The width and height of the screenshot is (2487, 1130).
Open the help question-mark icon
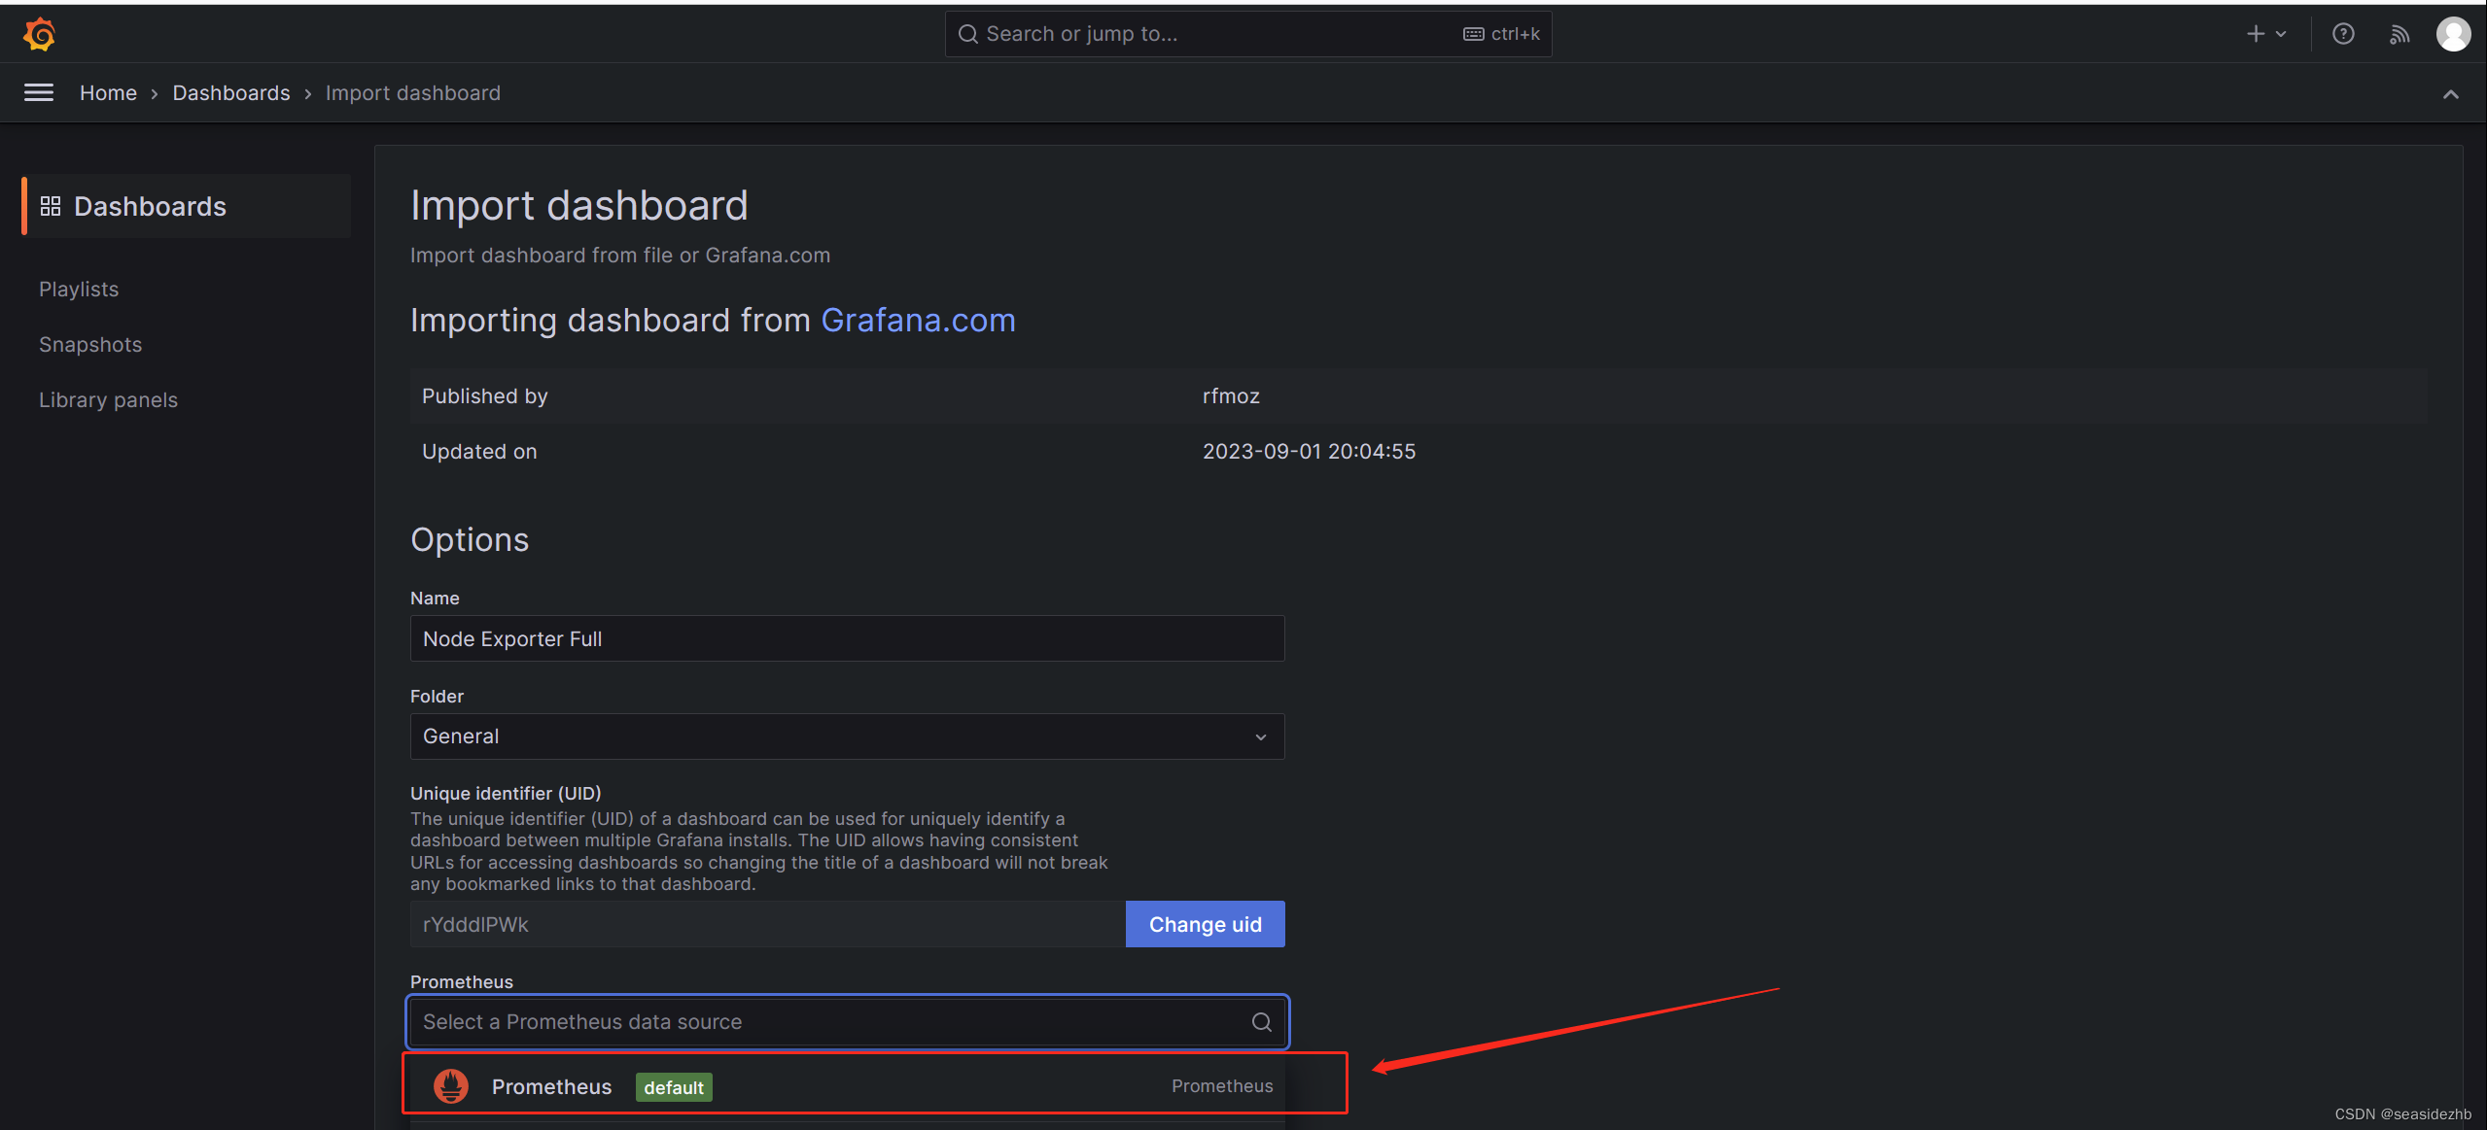click(x=2343, y=34)
